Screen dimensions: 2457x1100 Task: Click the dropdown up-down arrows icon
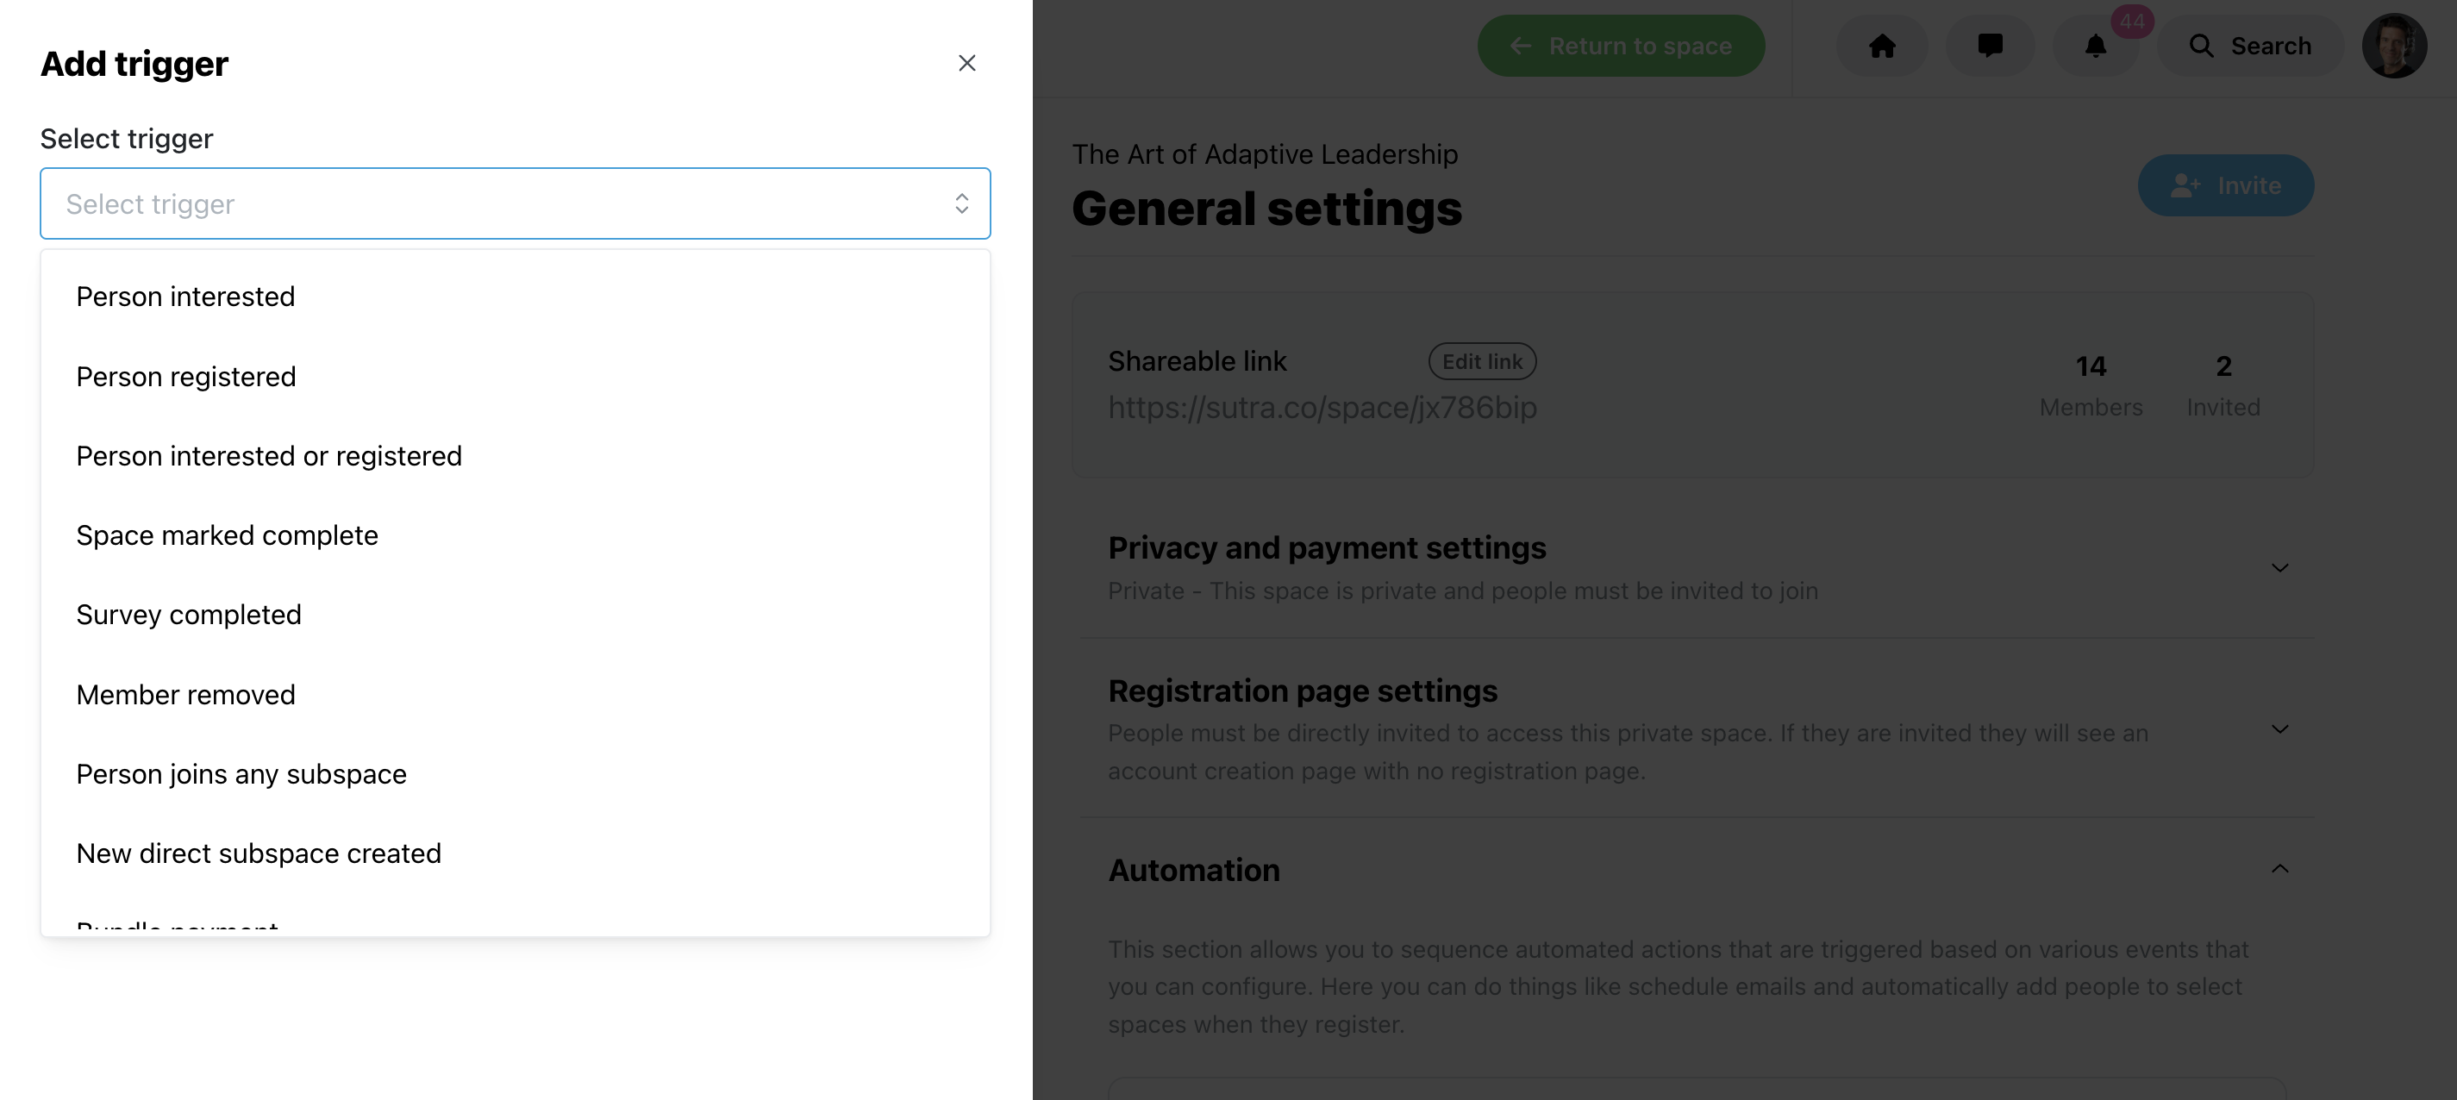[961, 203]
